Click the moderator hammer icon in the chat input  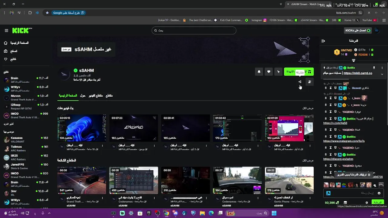(328, 193)
